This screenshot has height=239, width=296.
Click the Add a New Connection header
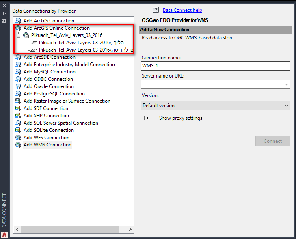[x=215, y=30]
